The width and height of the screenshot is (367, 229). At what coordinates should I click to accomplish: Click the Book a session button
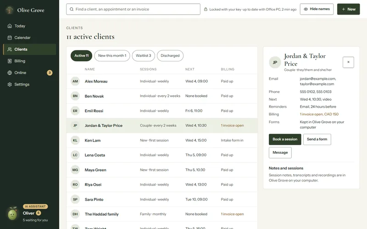click(285, 139)
